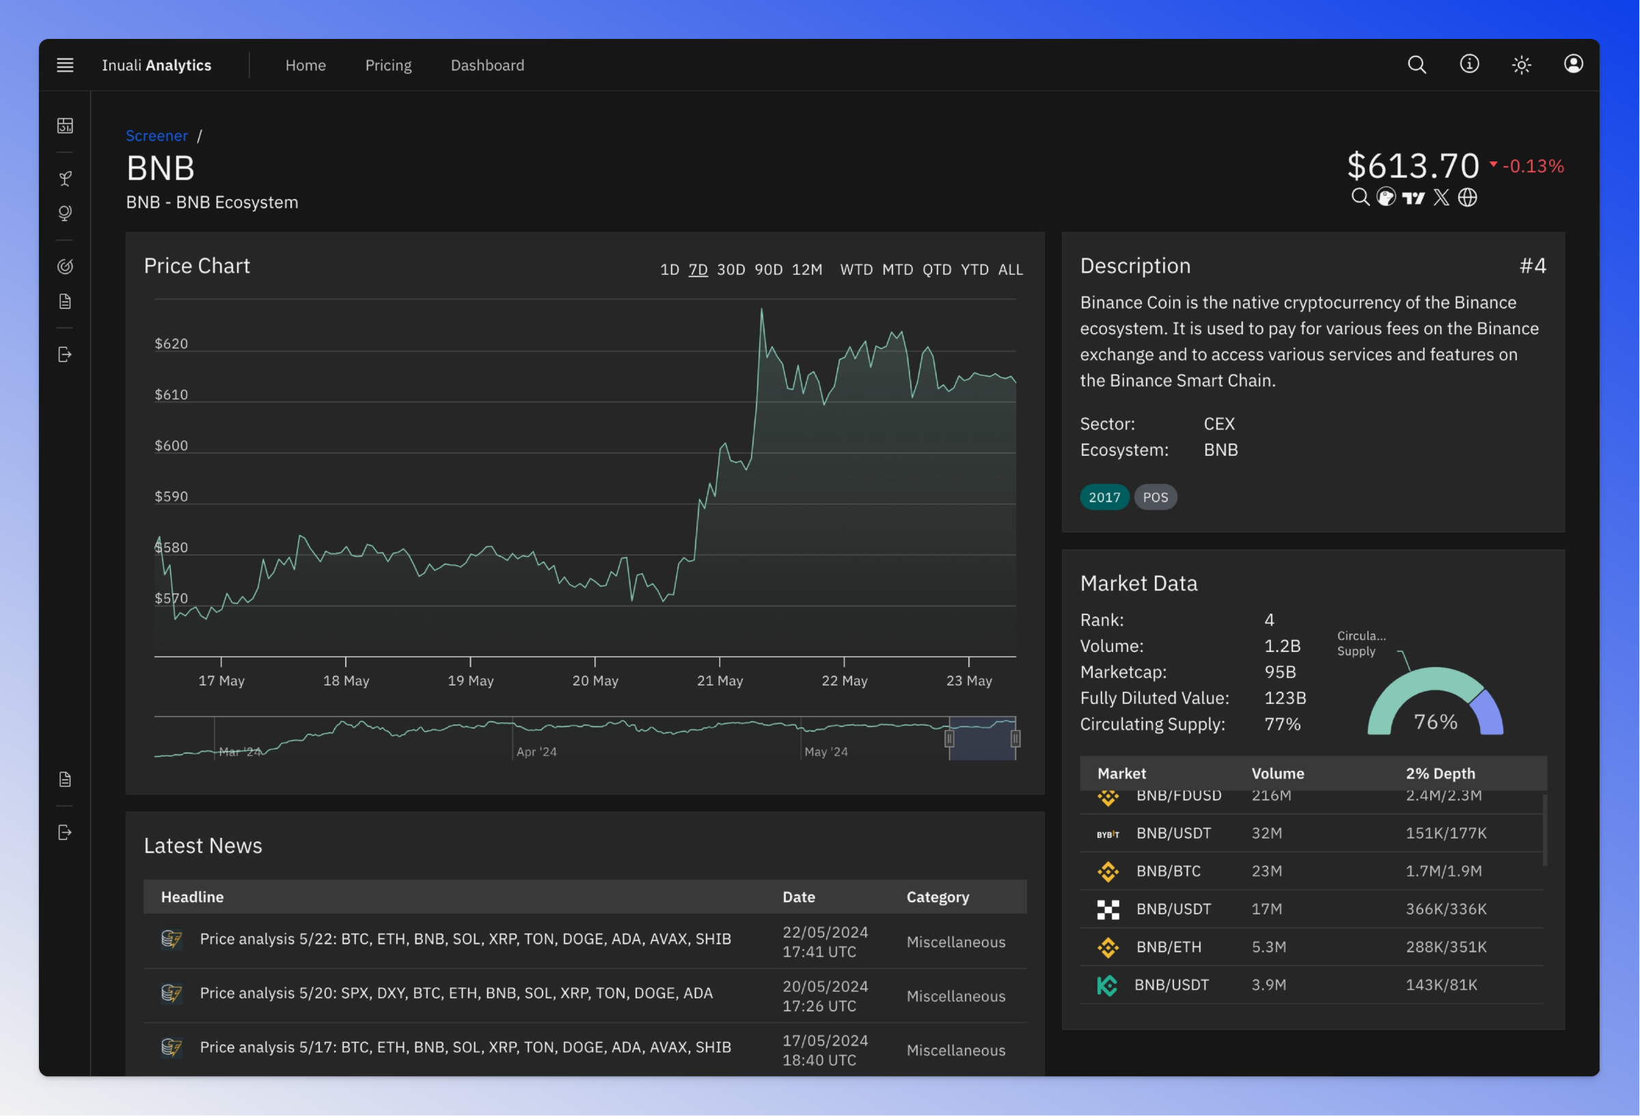This screenshot has height=1116, width=1640.
Task: Click the KuCoin logo on the BNB/USDT 3.9M row
Action: (1107, 985)
